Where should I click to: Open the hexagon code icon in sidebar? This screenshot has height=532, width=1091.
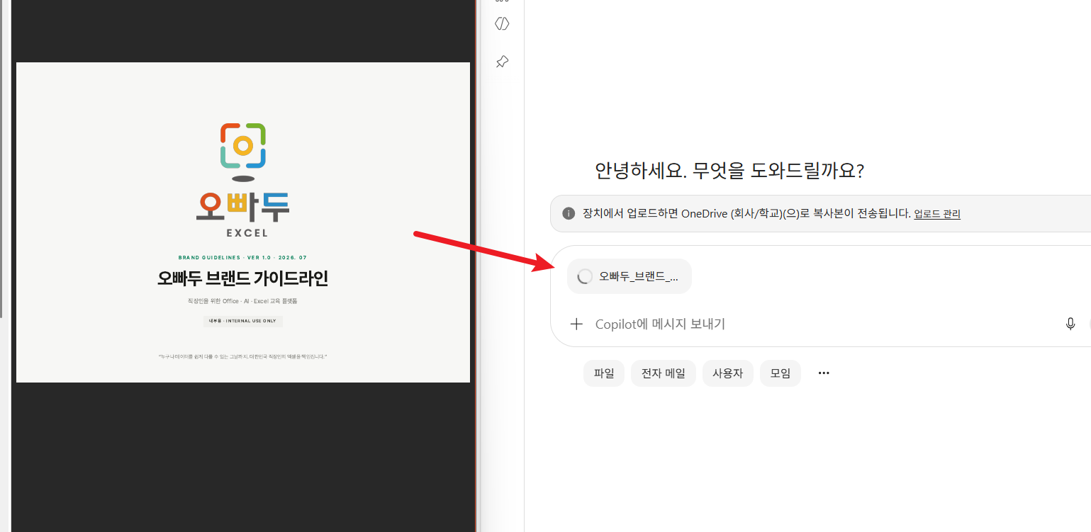point(502,23)
